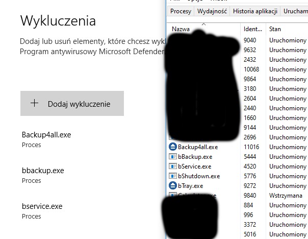The height and width of the screenshot is (239, 308).
Task: Click PID 884 in the process list
Action: tap(248, 205)
